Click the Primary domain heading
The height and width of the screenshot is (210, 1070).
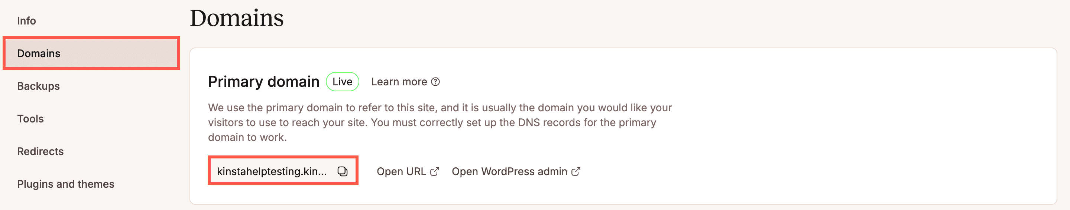point(263,82)
